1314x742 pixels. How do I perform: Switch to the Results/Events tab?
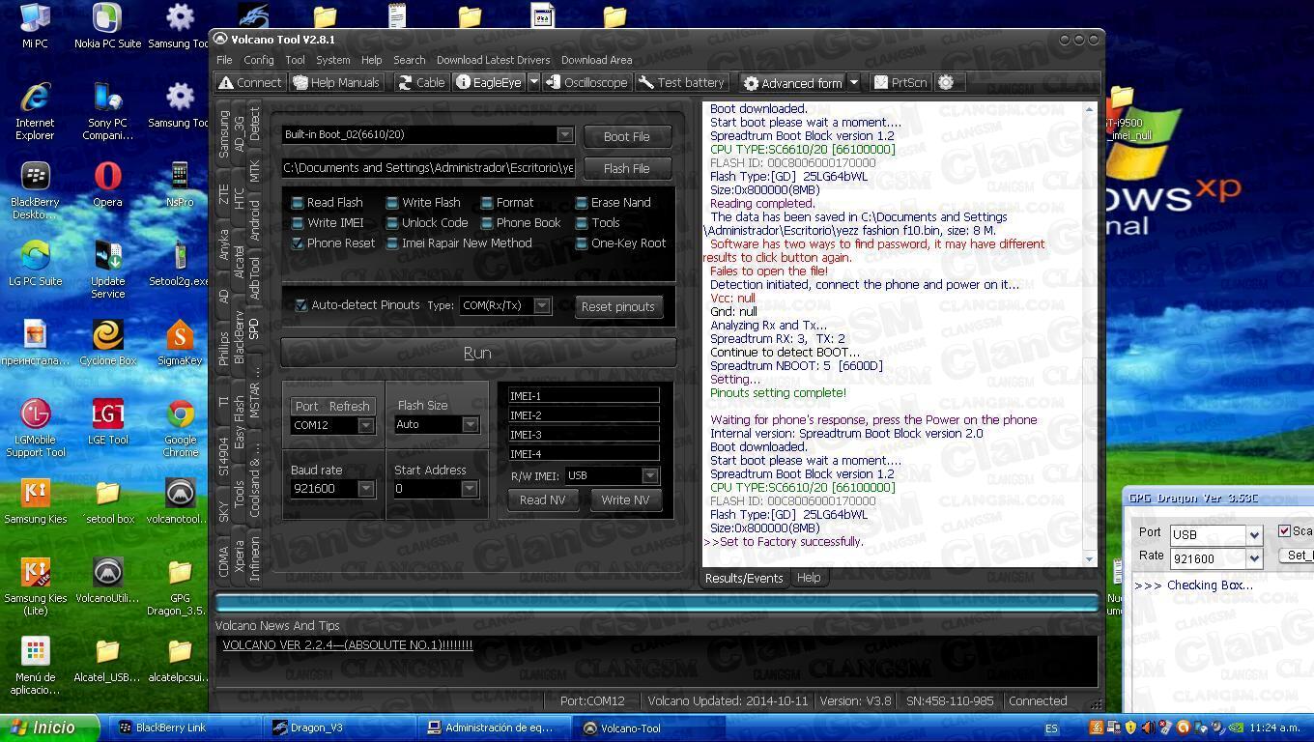743,578
